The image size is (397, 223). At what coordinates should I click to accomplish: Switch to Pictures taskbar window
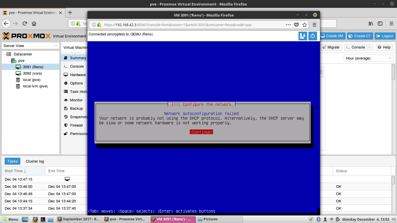[x=220, y=219]
